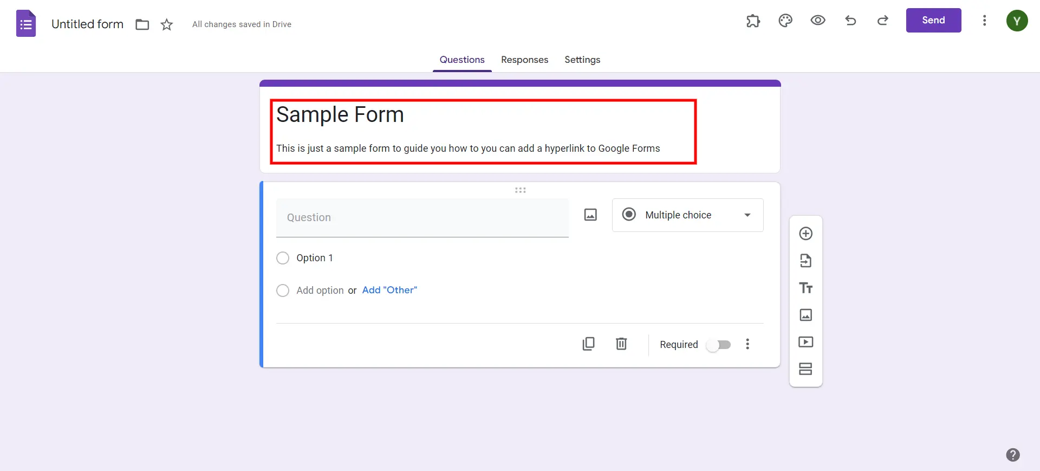Add a video from the sidebar

pyautogui.click(x=805, y=342)
